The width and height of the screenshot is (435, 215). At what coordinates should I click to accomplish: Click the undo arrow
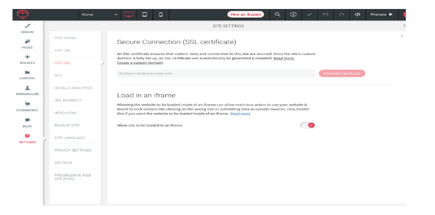click(325, 14)
